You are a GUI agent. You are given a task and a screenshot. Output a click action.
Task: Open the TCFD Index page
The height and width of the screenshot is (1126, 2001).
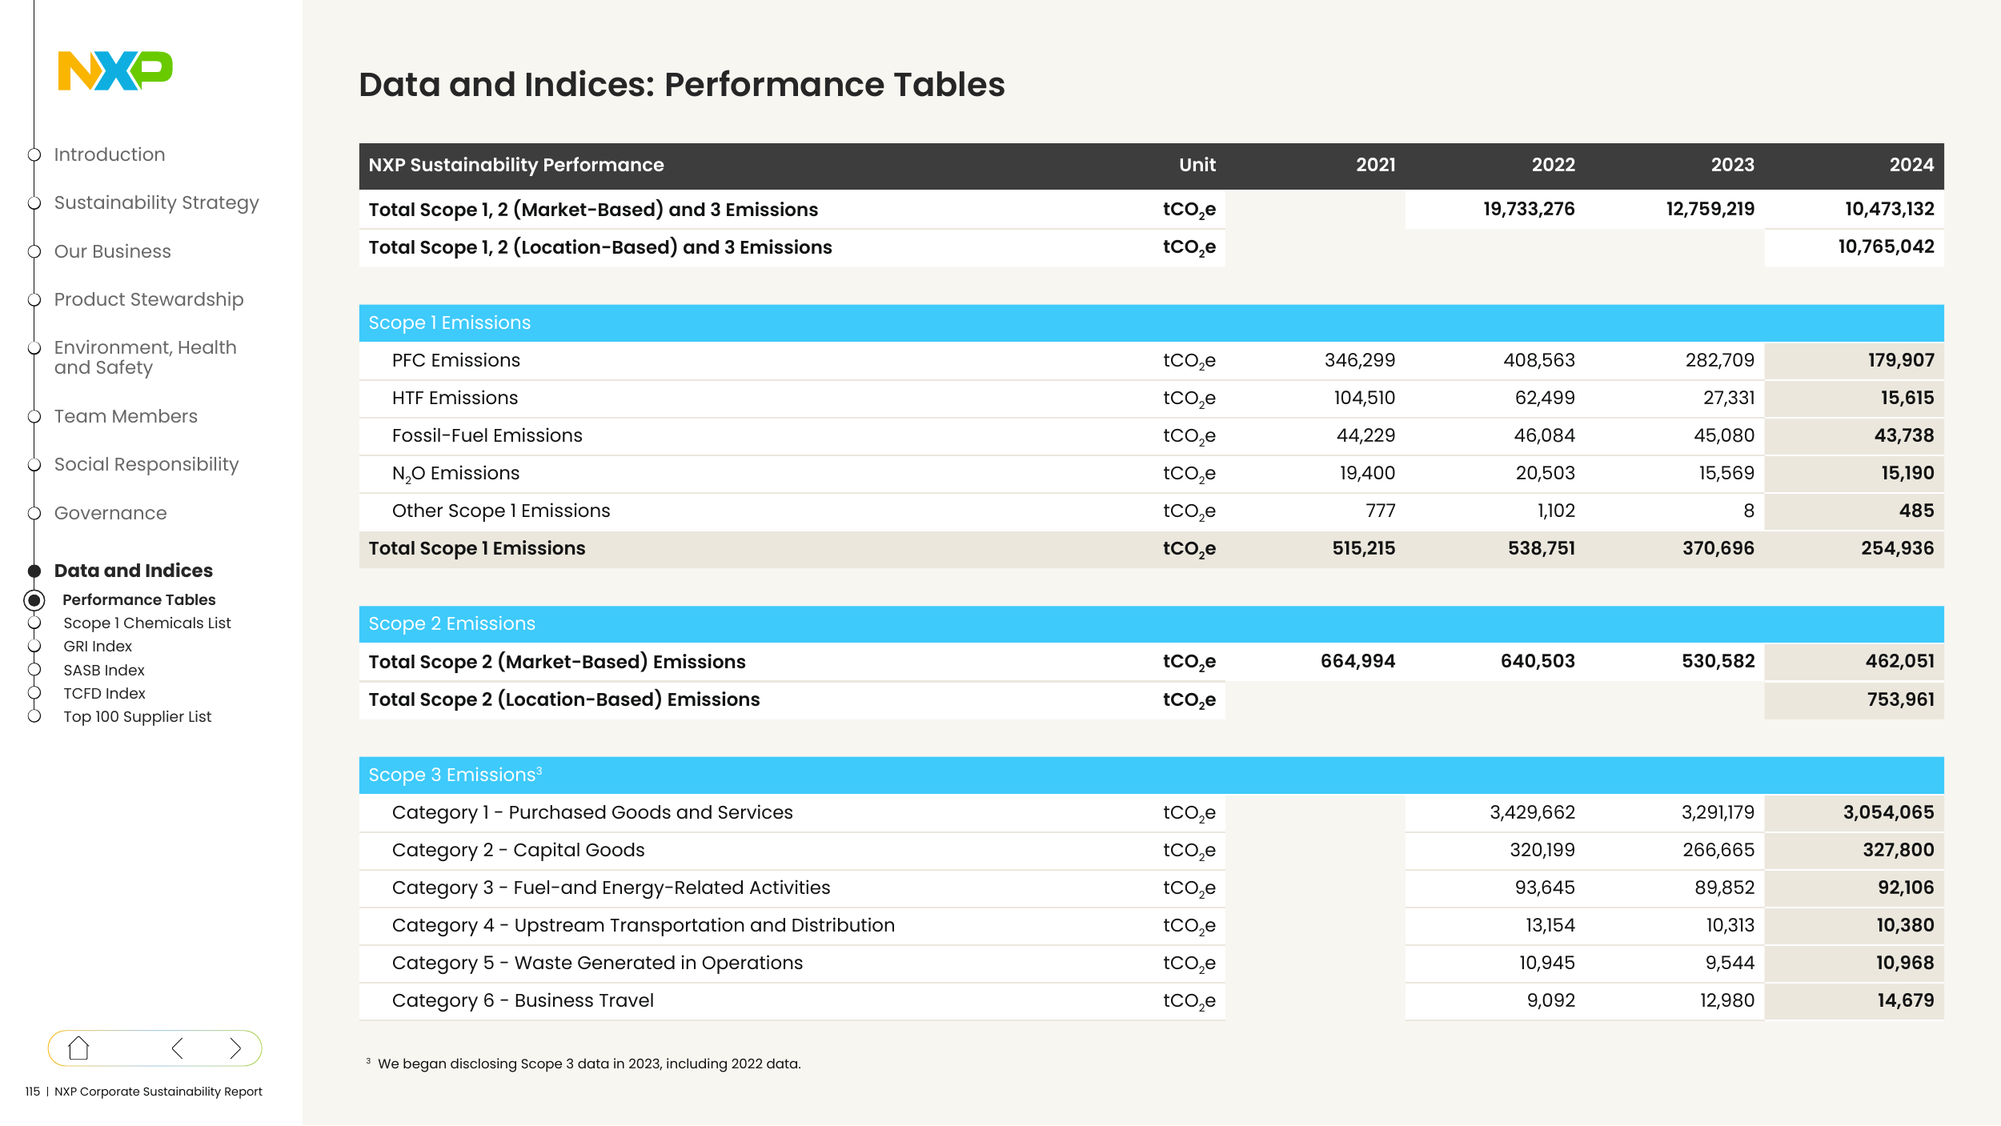click(x=105, y=693)
